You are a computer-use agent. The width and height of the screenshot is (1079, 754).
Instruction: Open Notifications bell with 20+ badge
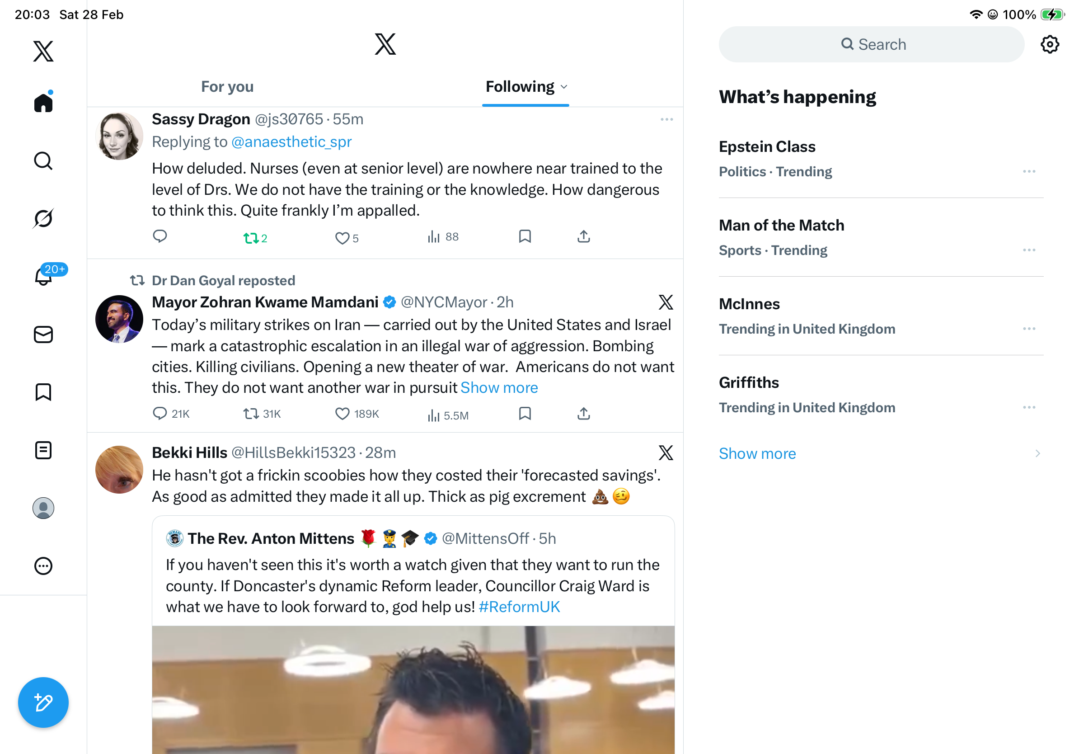[43, 276]
